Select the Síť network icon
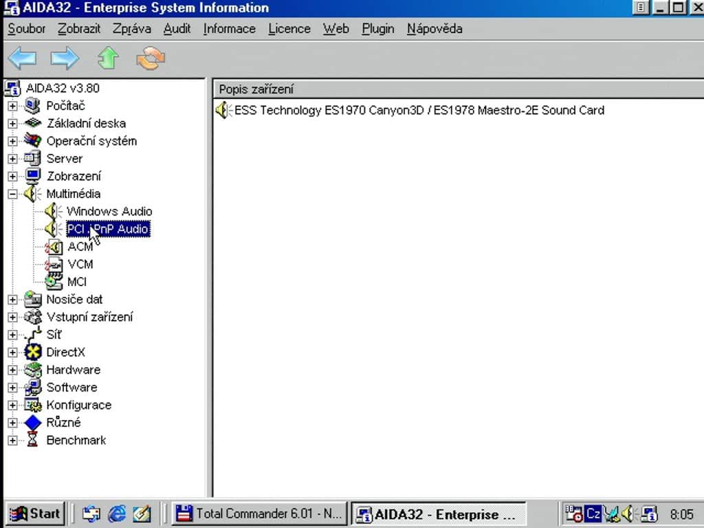 [32, 335]
